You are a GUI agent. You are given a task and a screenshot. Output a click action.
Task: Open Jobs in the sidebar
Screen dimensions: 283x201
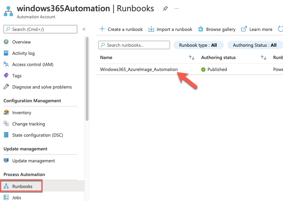click(17, 197)
